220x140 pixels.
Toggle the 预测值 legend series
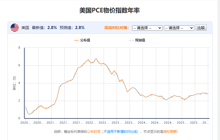click(x=137, y=40)
